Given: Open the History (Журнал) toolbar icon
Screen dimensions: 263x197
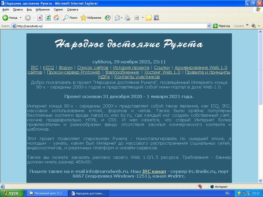Looking at the screenshot, I should (x=108, y=18).
